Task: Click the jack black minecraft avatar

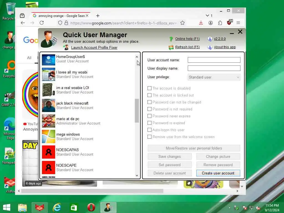Action: coord(48,105)
